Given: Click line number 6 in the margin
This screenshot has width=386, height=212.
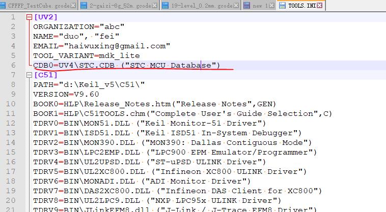Looking at the screenshot, I should (x=13, y=65).
